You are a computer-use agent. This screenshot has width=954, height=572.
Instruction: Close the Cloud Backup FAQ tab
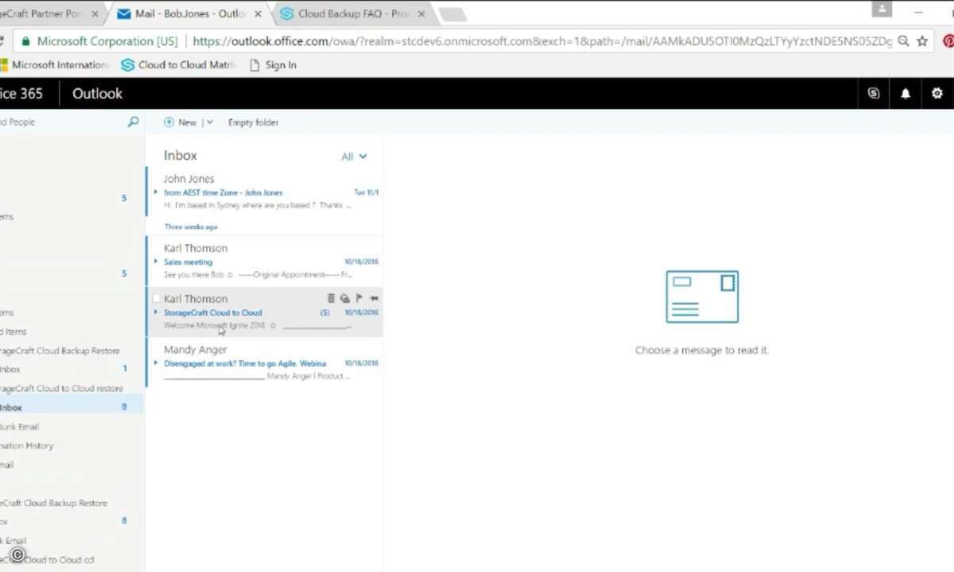pyautogui.click(x=421, y=14)
